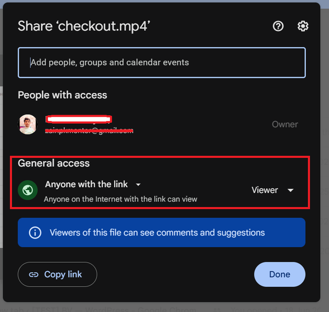Click the 'General access' heading

[x=53, y=163]
